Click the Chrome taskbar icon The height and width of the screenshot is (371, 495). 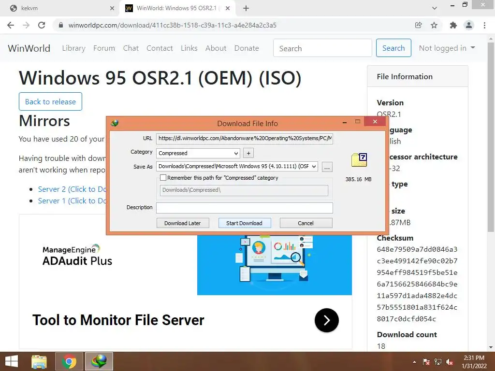tap(69, 361)
